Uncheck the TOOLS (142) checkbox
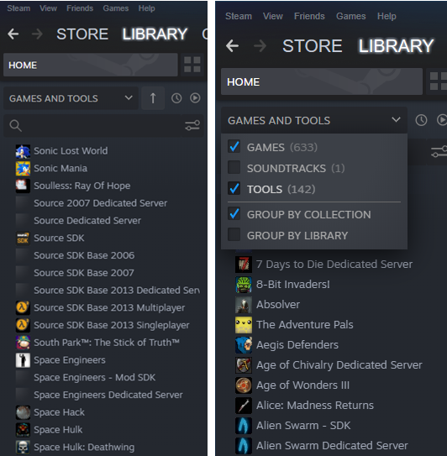Viewport: 447px width, 456px height. 234,188
